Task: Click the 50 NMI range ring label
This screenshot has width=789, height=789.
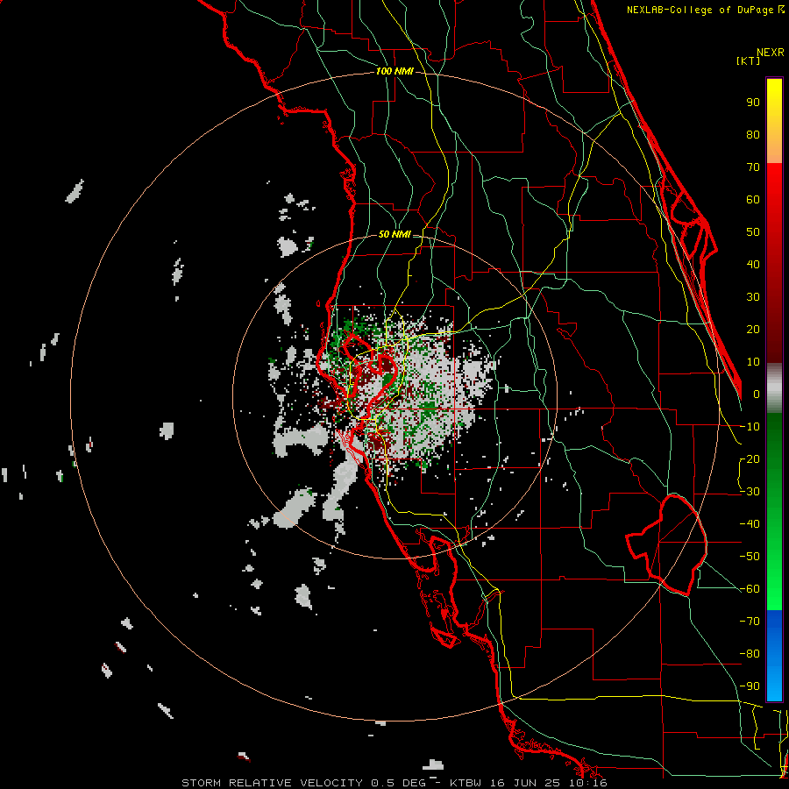Action: [x=394, y=234]
